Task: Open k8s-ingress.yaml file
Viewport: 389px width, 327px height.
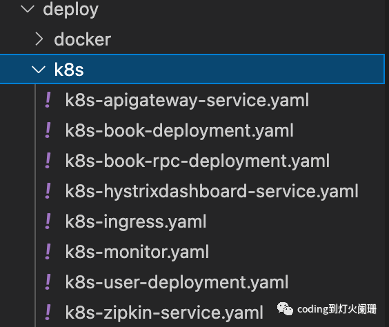Action: 136,222
